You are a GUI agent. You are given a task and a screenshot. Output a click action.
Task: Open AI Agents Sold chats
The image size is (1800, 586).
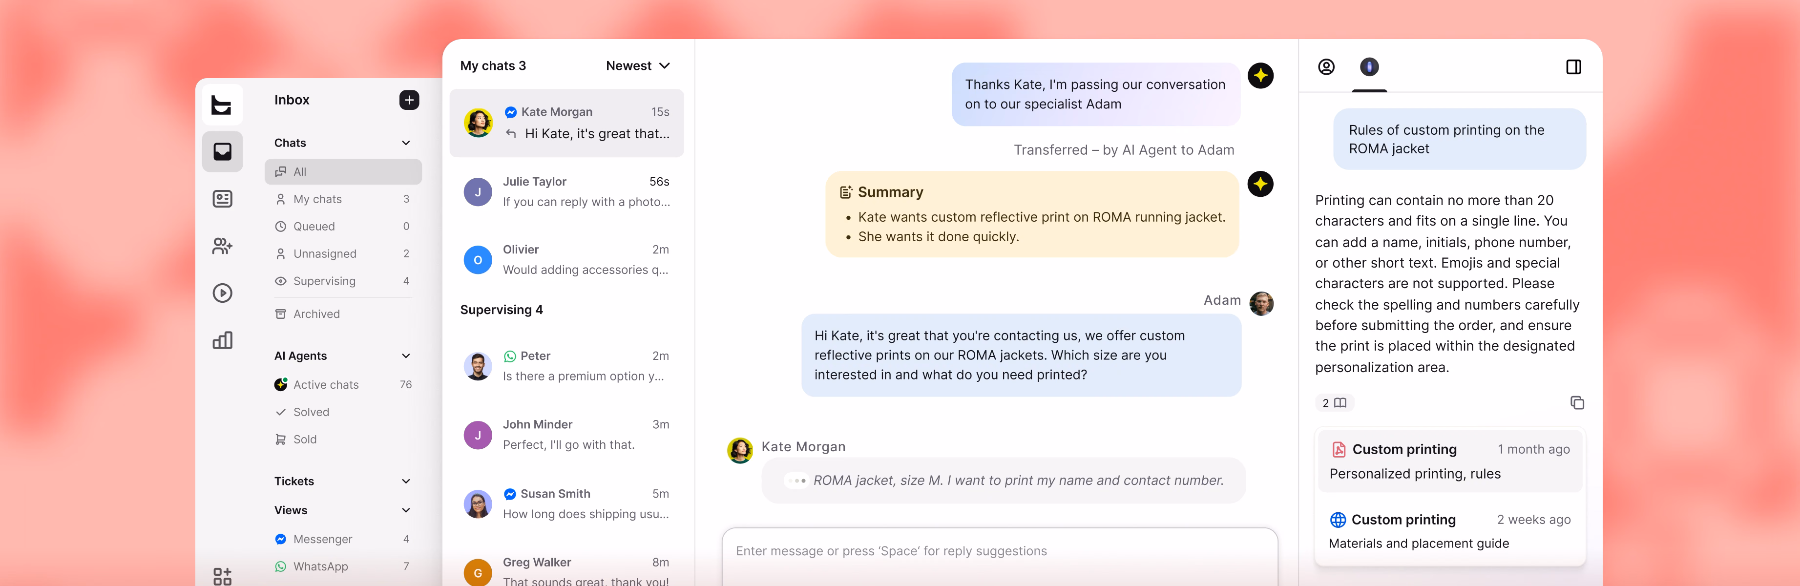click(343, 439)
